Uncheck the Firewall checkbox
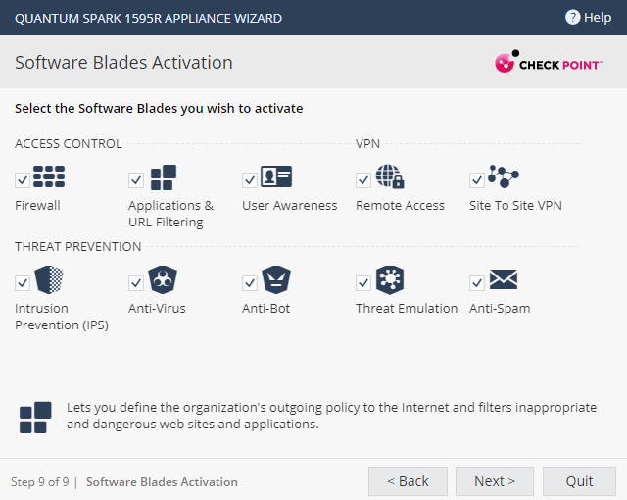 tap(23, 180)
